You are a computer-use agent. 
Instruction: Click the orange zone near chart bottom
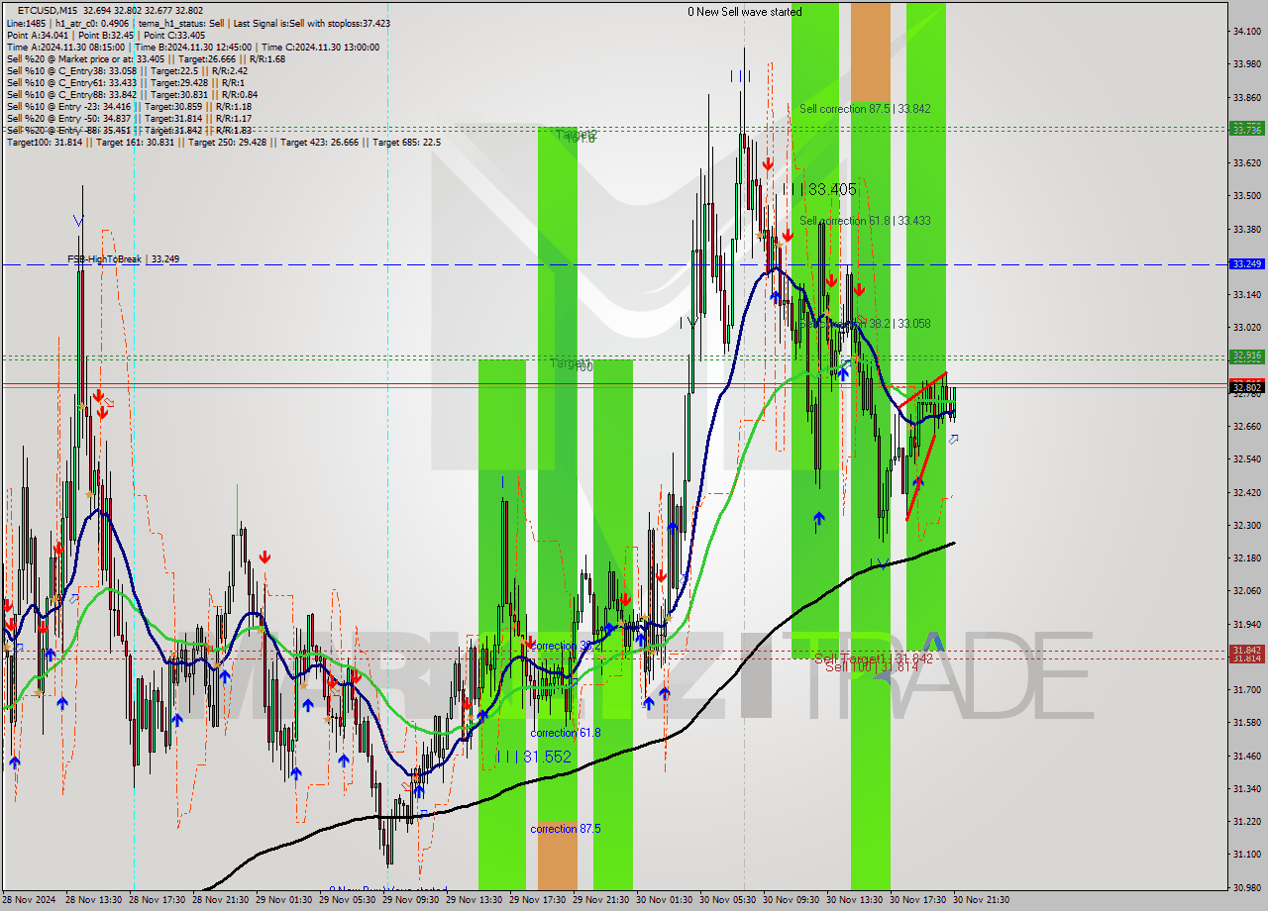pyautogui.click(x=557, y=857)
